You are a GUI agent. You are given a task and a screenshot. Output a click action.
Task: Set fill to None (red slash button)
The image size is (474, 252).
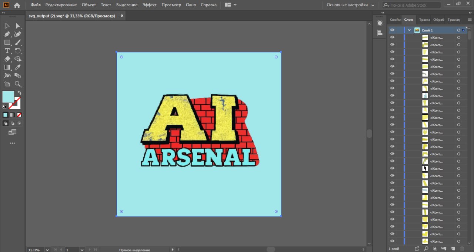tap(19, 115)
